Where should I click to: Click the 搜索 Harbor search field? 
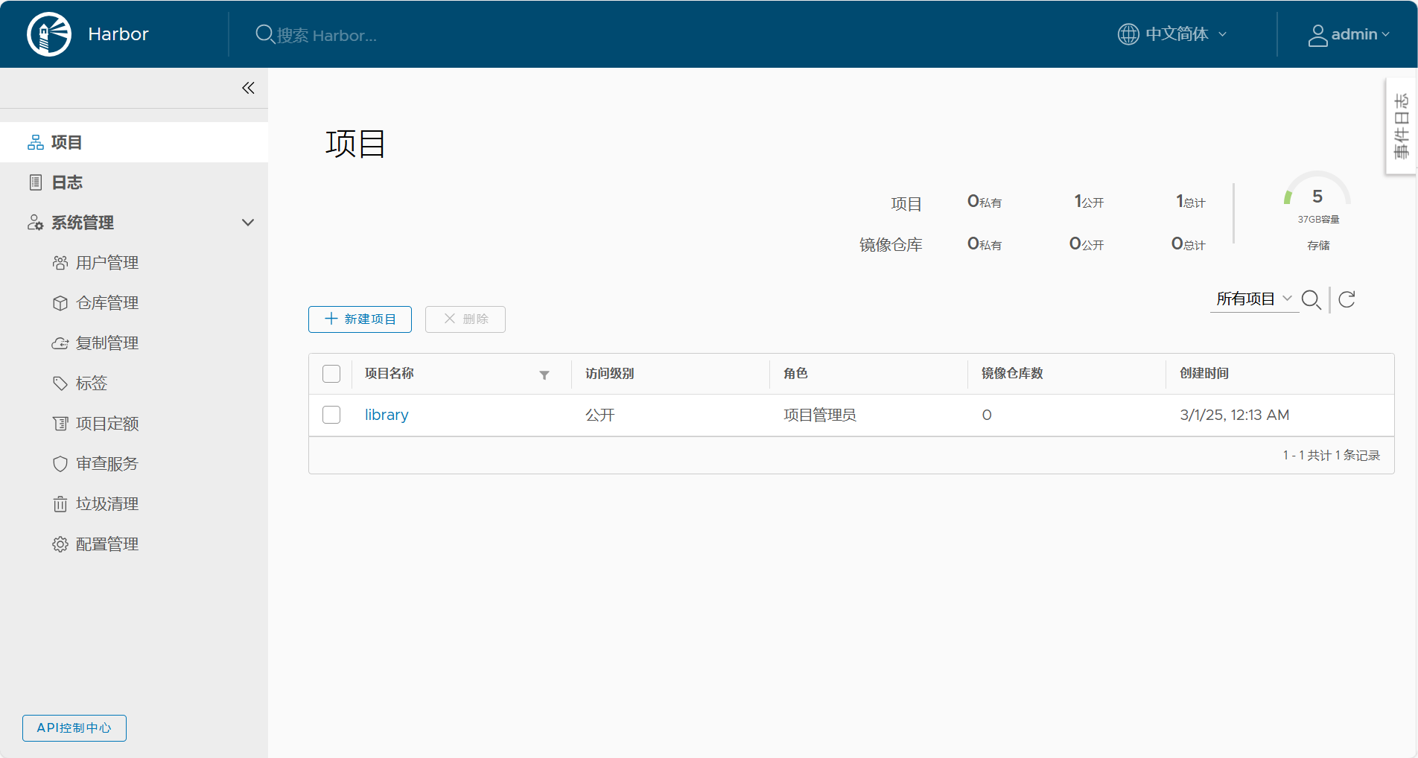coord(326,35)
